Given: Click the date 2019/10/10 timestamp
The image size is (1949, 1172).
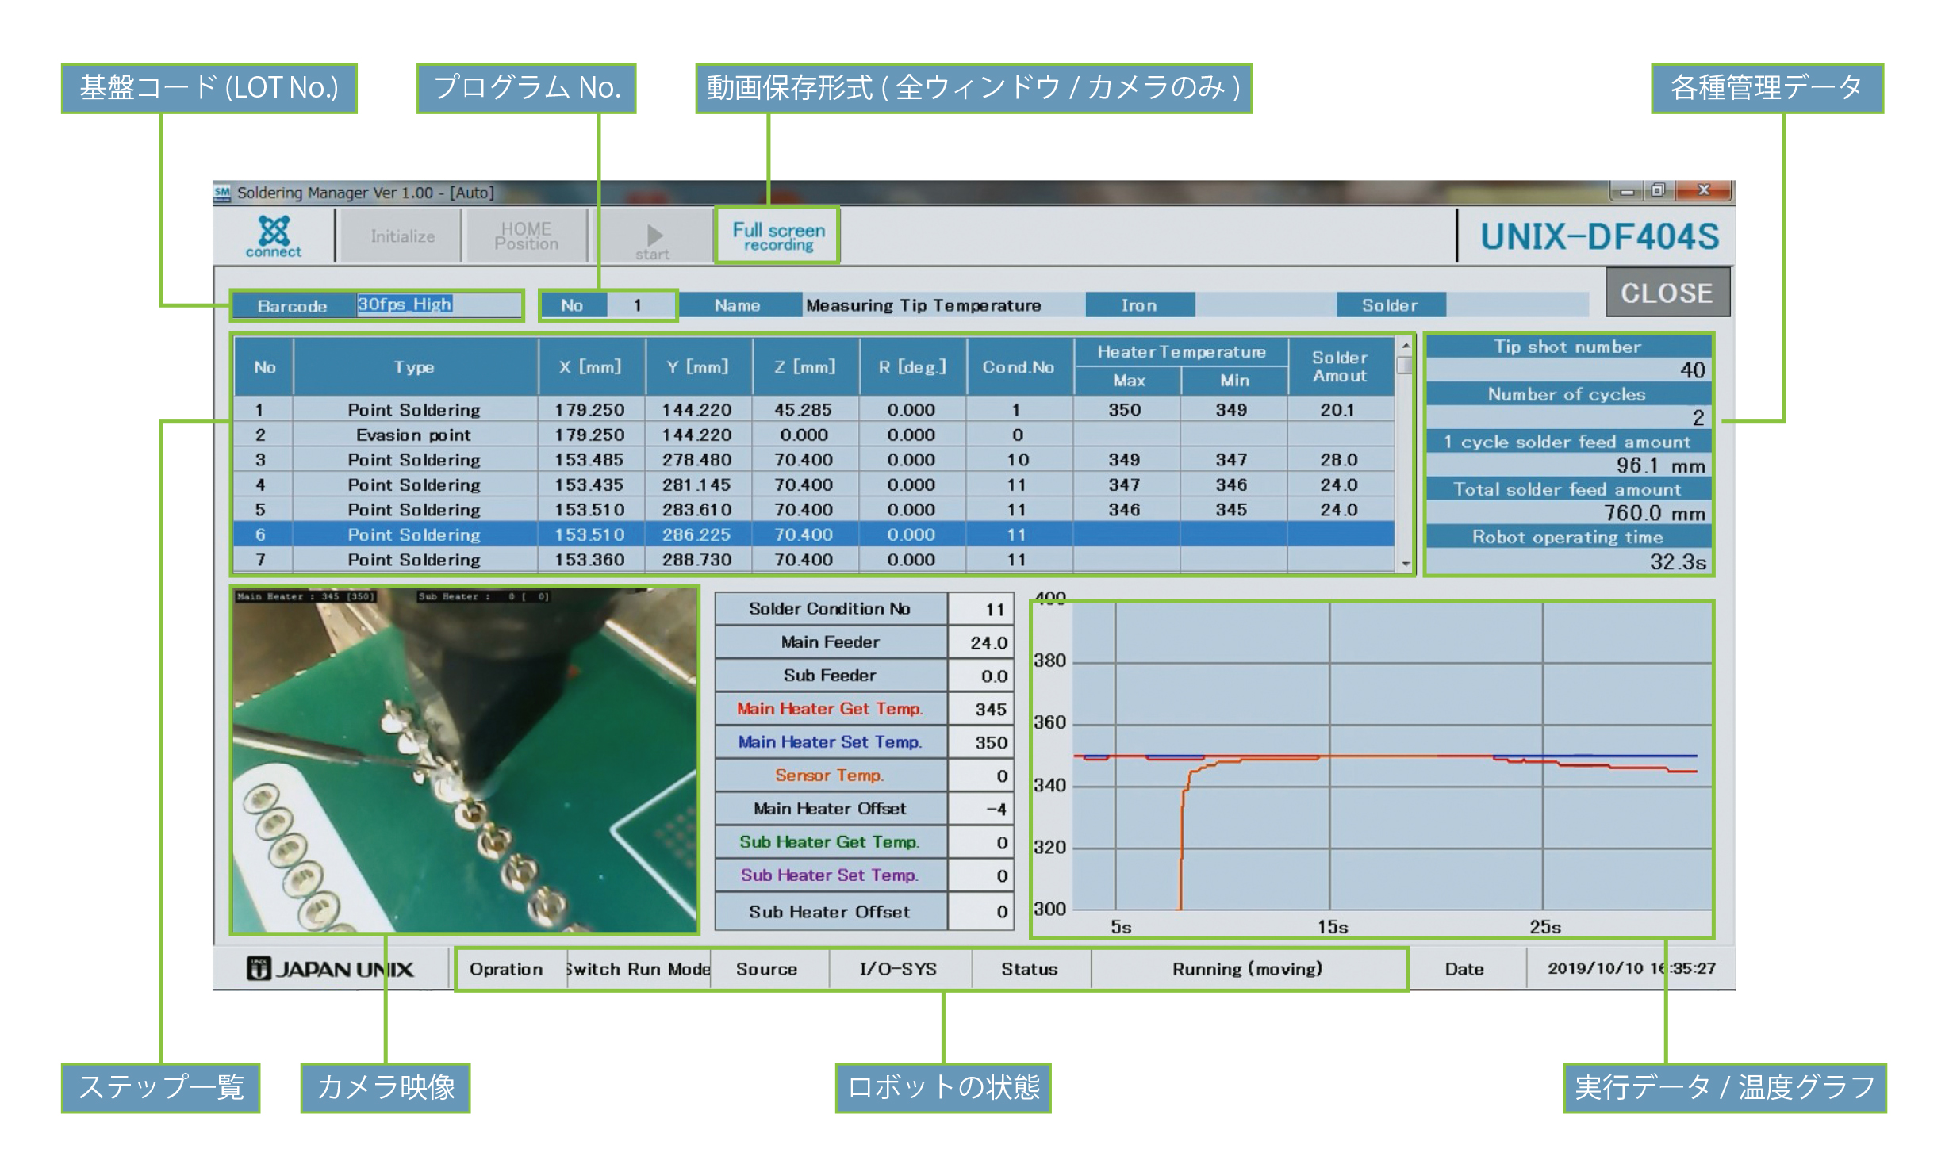Looking at the screenshot, I should pyautogui.click(x=1630, y=969).
